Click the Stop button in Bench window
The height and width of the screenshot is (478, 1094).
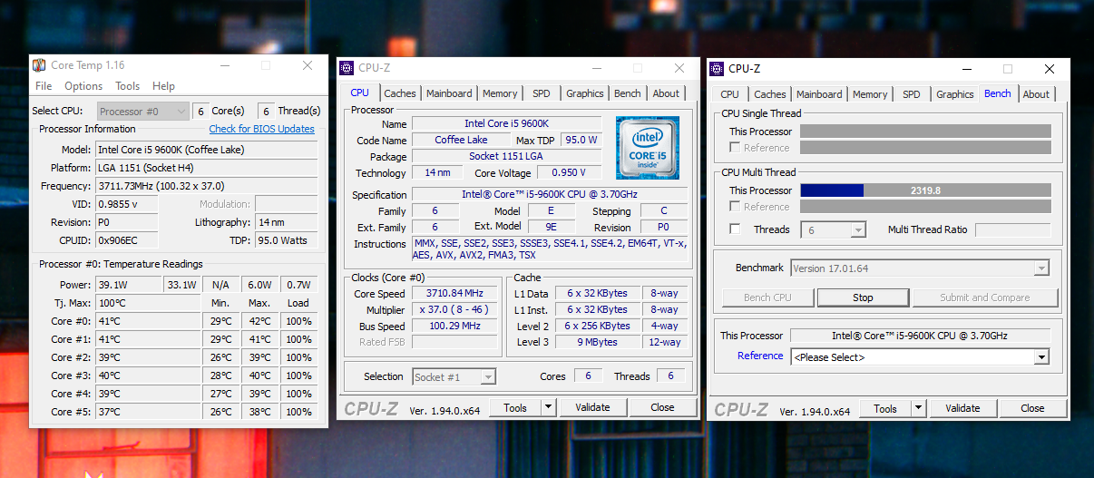863,298
